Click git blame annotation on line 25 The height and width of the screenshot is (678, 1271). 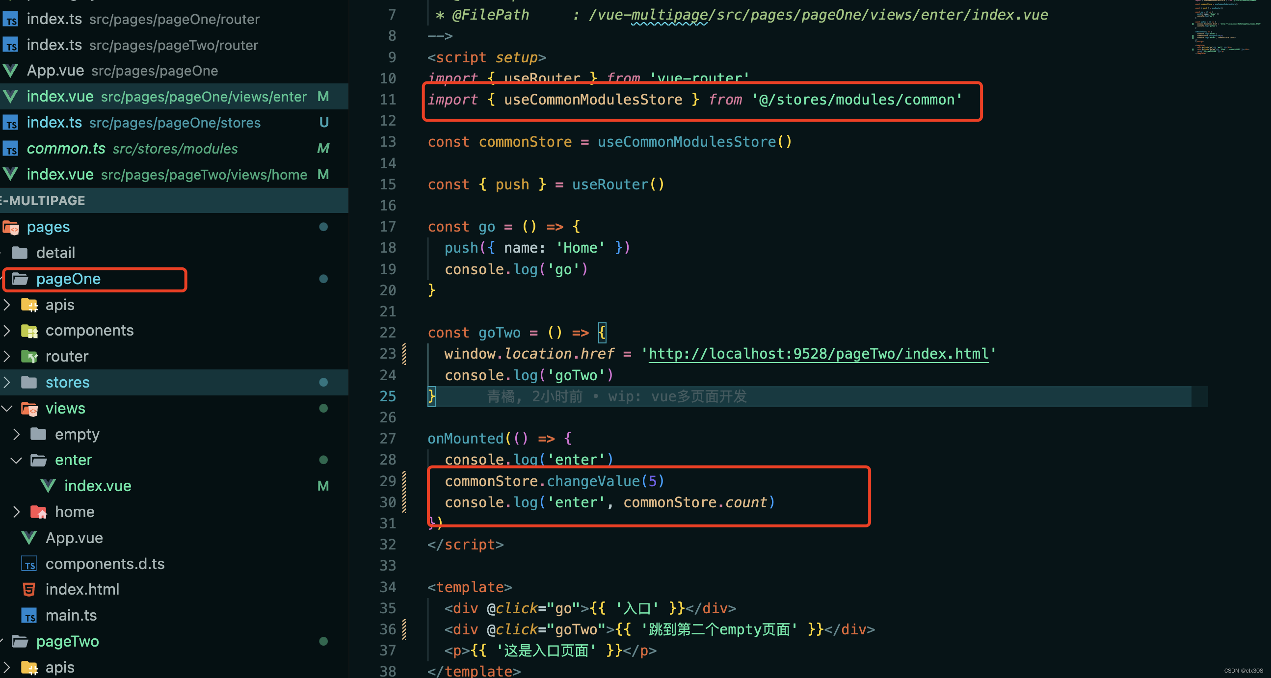click(617, 396)
